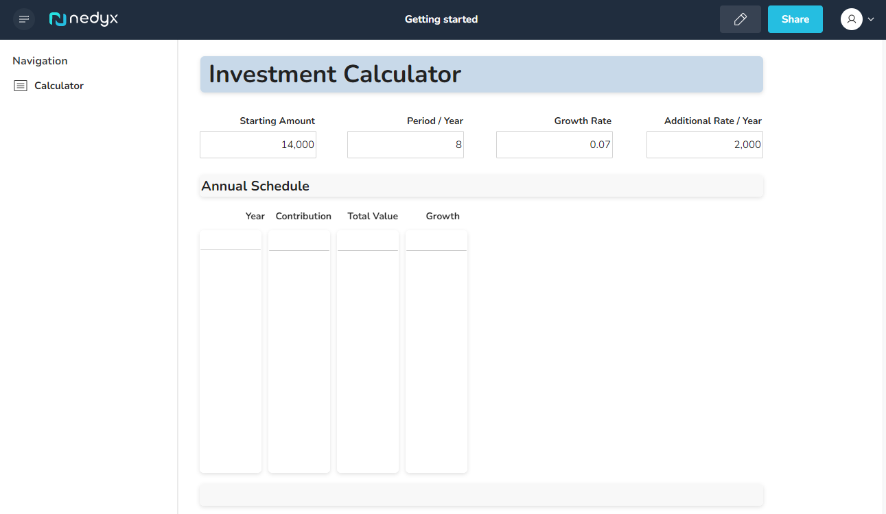
Task: Click the Navigation sidebar heading
Action: pos(40,61)
